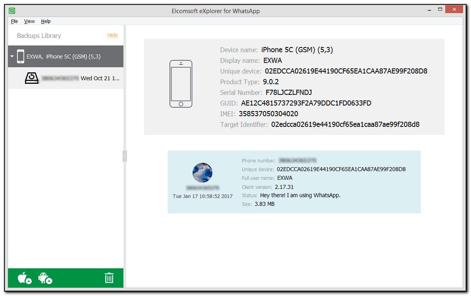The height and width of the screenshot is (296, 471).
Task: Click the backup disk icon in sidebar
Action: [32, 78]
